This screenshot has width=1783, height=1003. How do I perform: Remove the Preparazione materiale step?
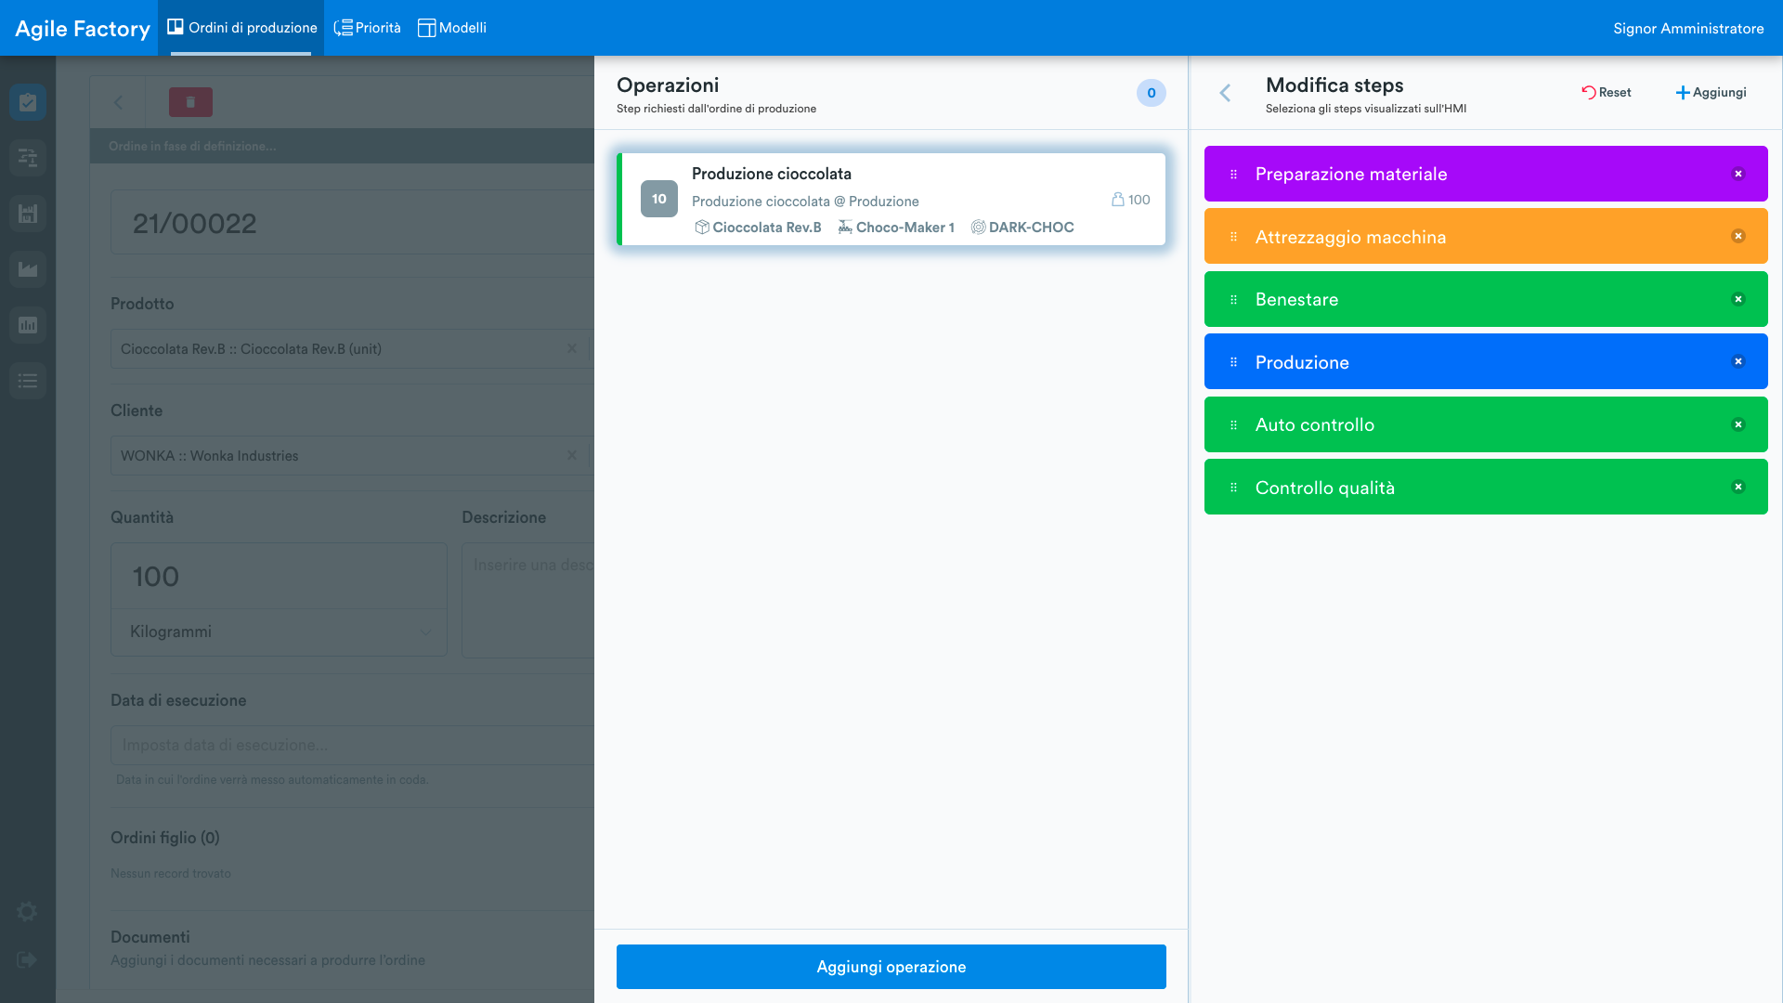[1738, 174]
